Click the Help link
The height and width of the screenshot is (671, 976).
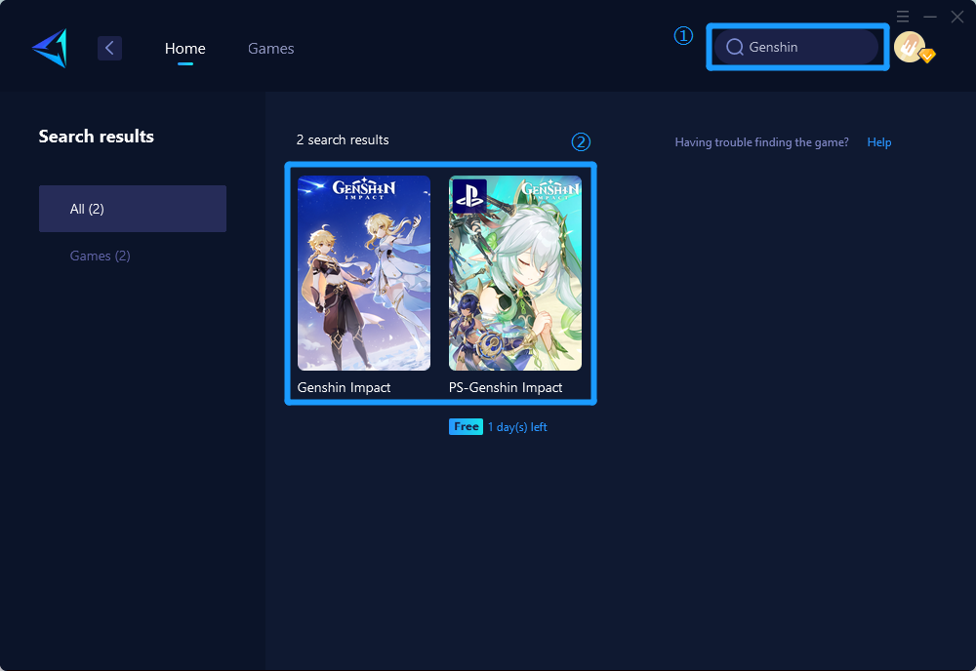click(x=879, y=142)
